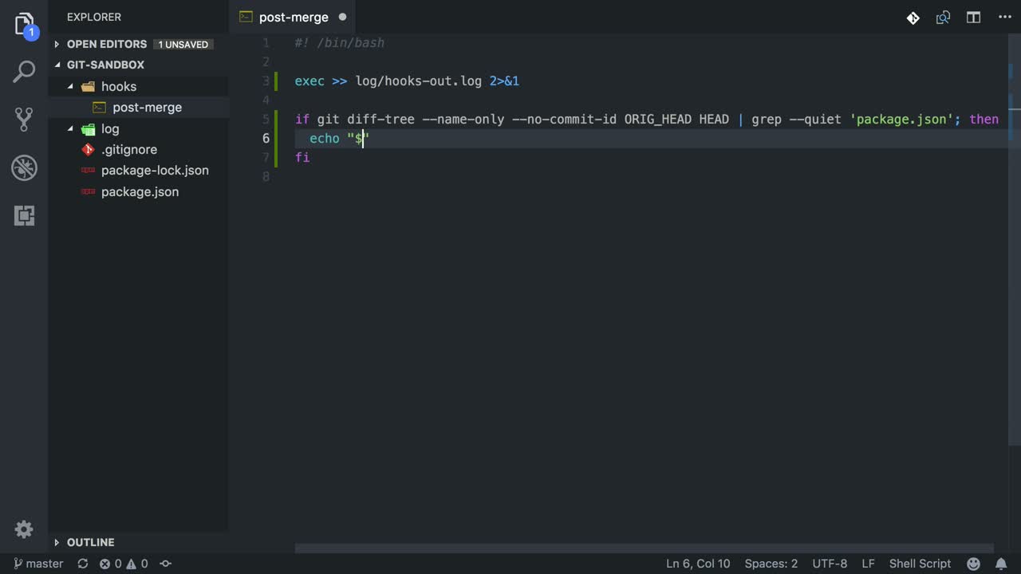Click the git changes icon in editor toolbar
The image size is (1021, 574).
click(x=913, y=18)
